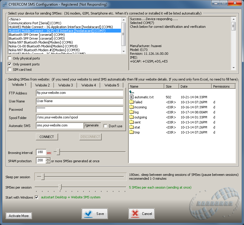Click the device list scrollbar thumb
Image resolution: width=244 pixels, height=225 pixels.
coord(124,34)
